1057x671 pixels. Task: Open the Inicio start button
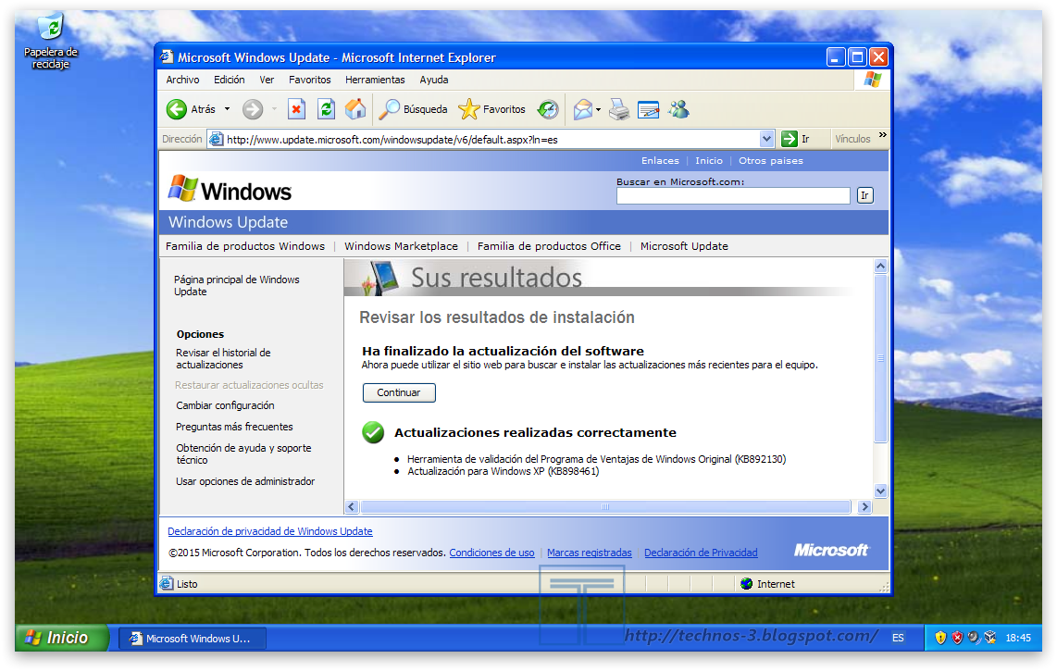pos(61,638)
